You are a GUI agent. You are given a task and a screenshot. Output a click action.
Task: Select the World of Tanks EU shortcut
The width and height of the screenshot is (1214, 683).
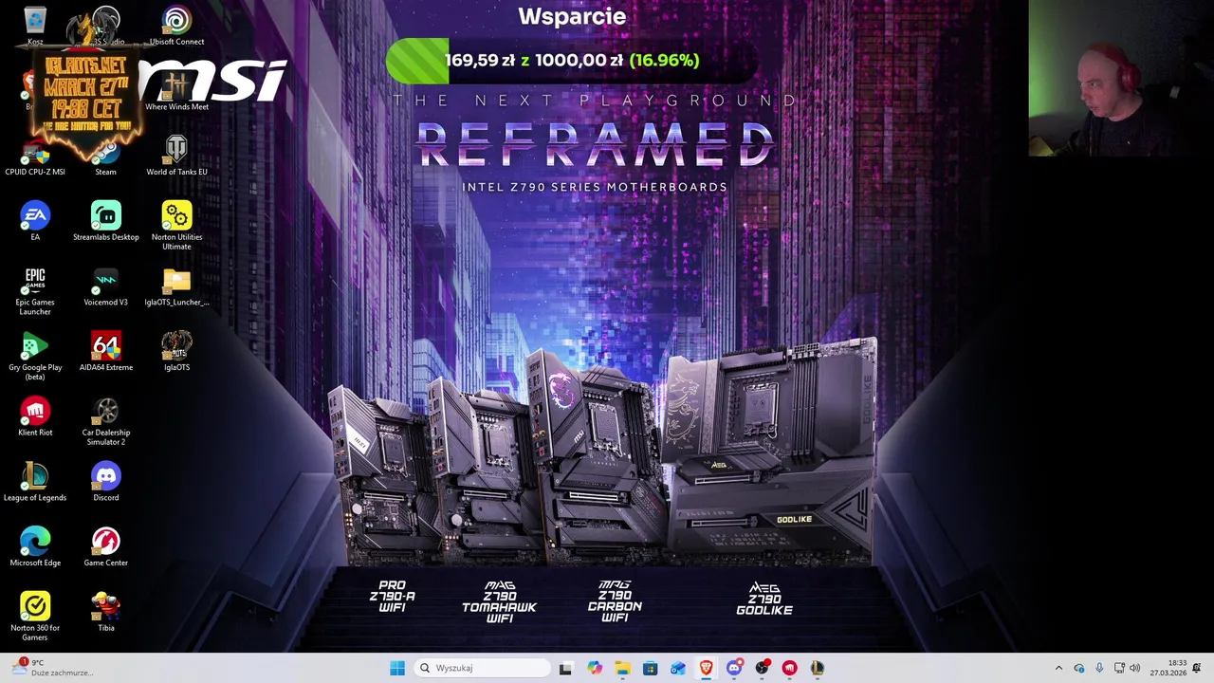coord(176,156)
